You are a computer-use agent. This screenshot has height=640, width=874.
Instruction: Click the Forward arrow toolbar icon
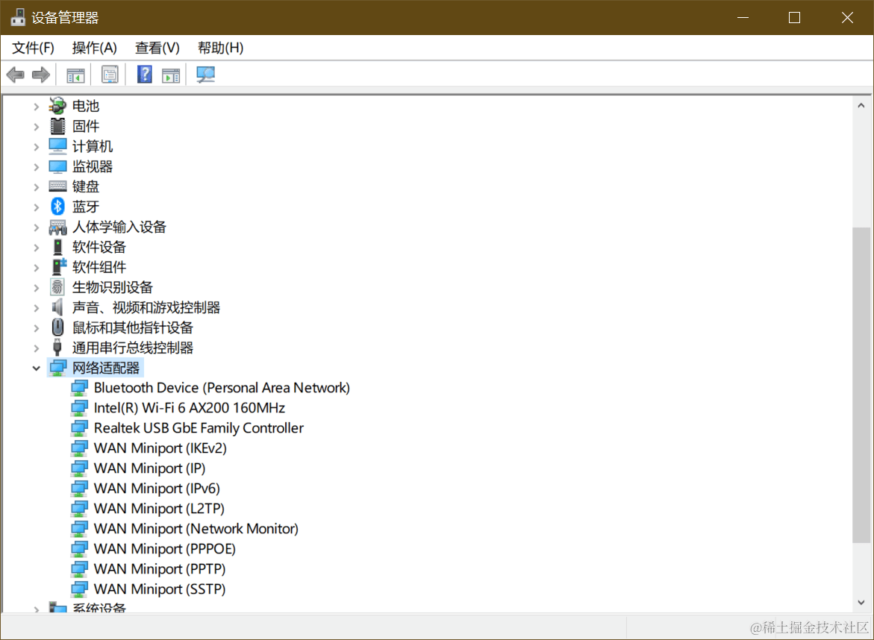[41, 75]
